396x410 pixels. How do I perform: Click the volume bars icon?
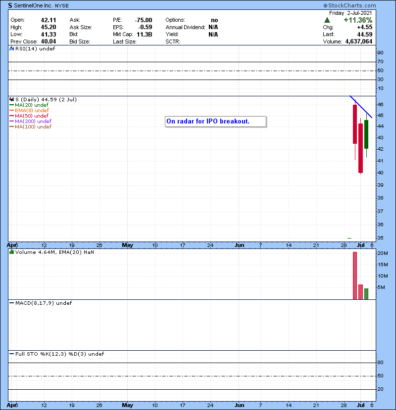[x=11, y=252]
